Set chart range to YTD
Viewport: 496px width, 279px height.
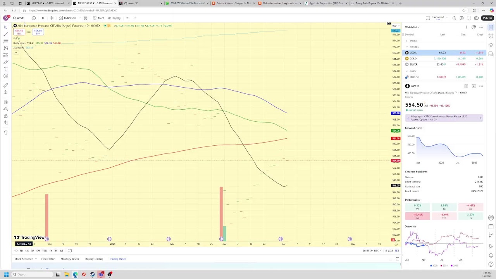pos(45,251)
